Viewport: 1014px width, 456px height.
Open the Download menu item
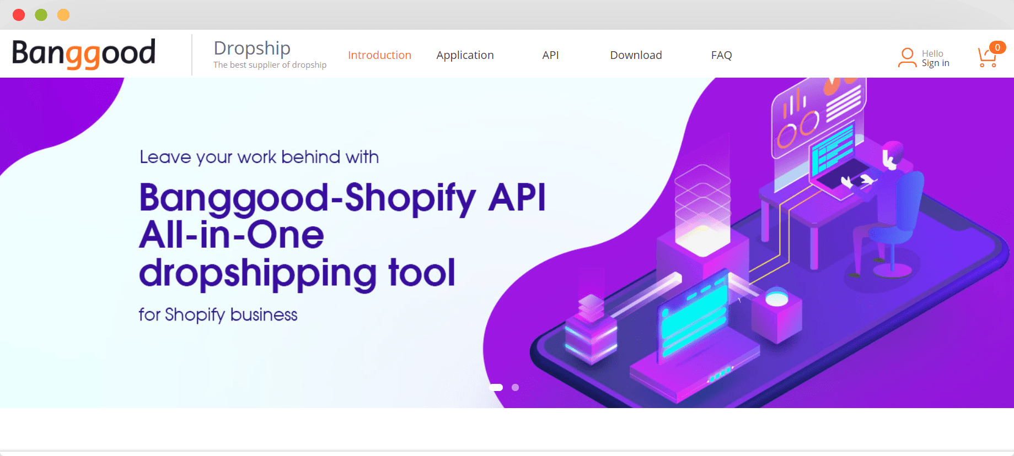636,55
